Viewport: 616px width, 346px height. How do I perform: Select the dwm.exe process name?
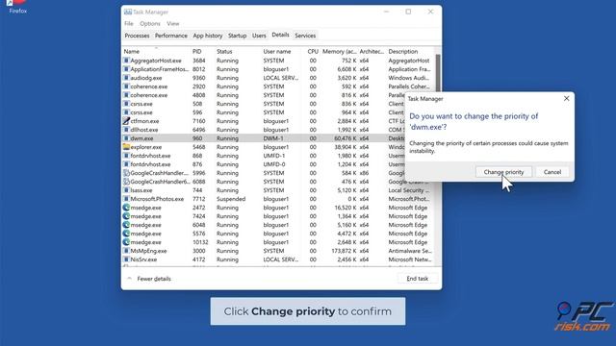click(x=141, y=138)
